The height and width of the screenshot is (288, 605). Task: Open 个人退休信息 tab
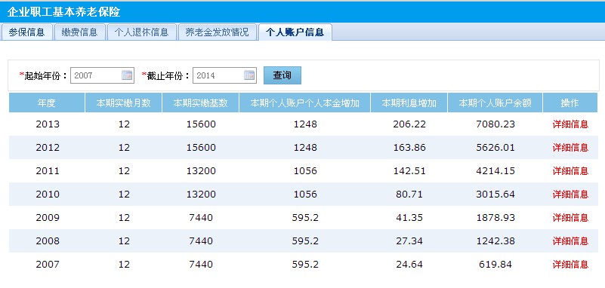[141, 32]
